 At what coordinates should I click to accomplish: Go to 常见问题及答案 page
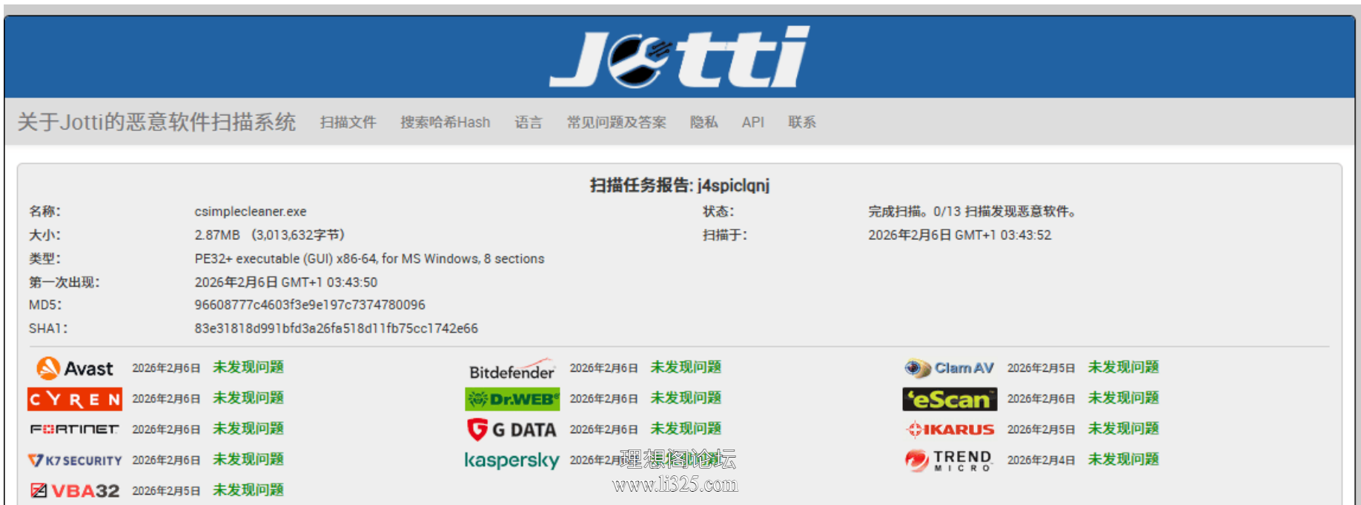point(616,122)
